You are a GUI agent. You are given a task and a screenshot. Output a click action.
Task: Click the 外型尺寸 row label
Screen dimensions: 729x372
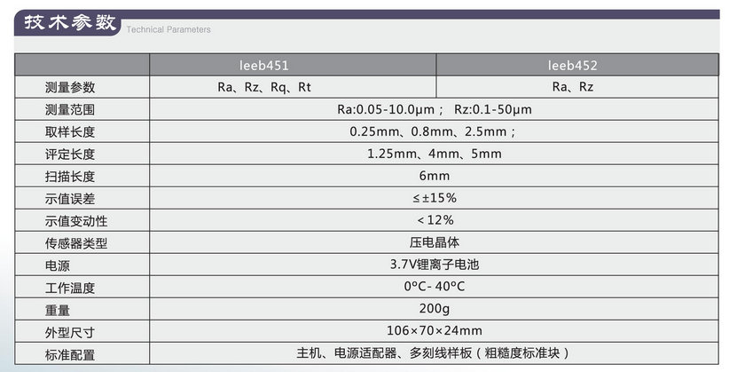coord(70,332)
